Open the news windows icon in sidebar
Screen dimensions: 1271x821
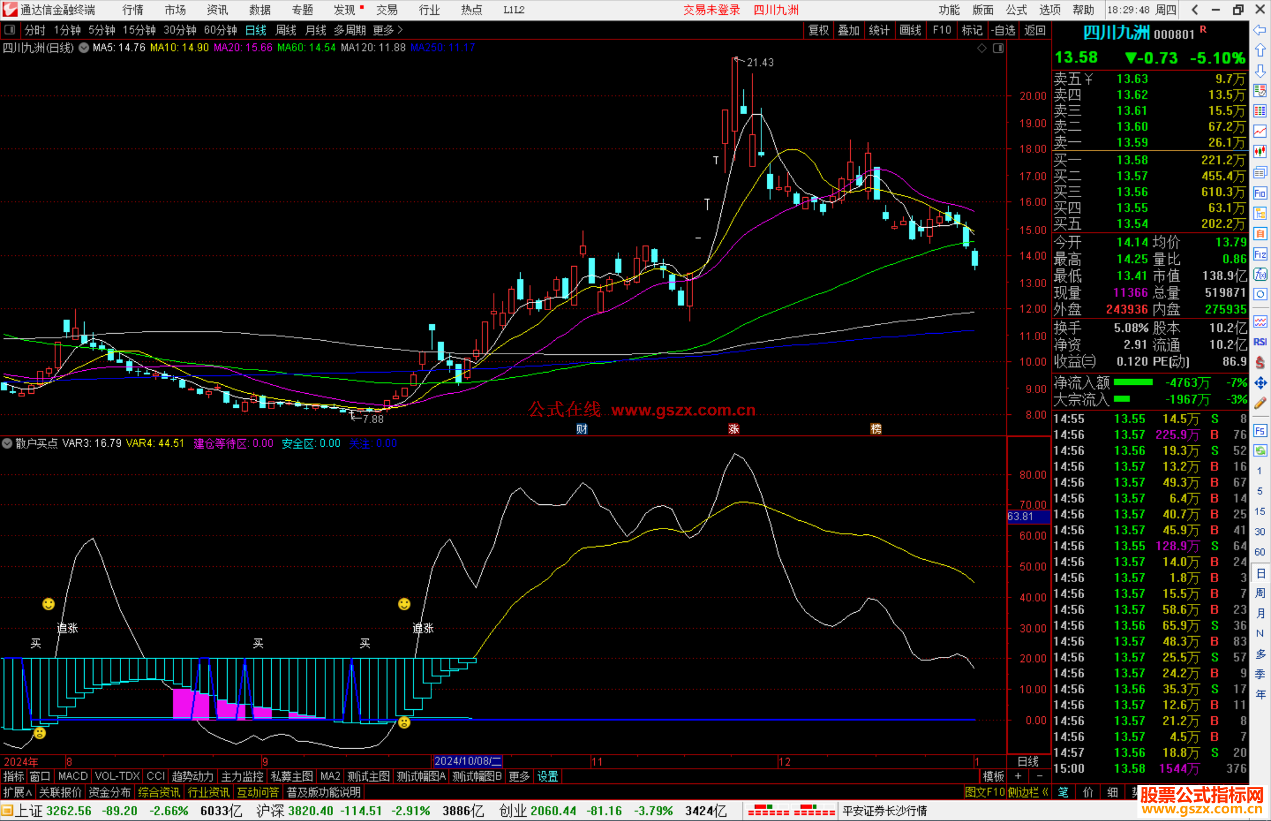pyautogui.click(x=1260, y=172)
